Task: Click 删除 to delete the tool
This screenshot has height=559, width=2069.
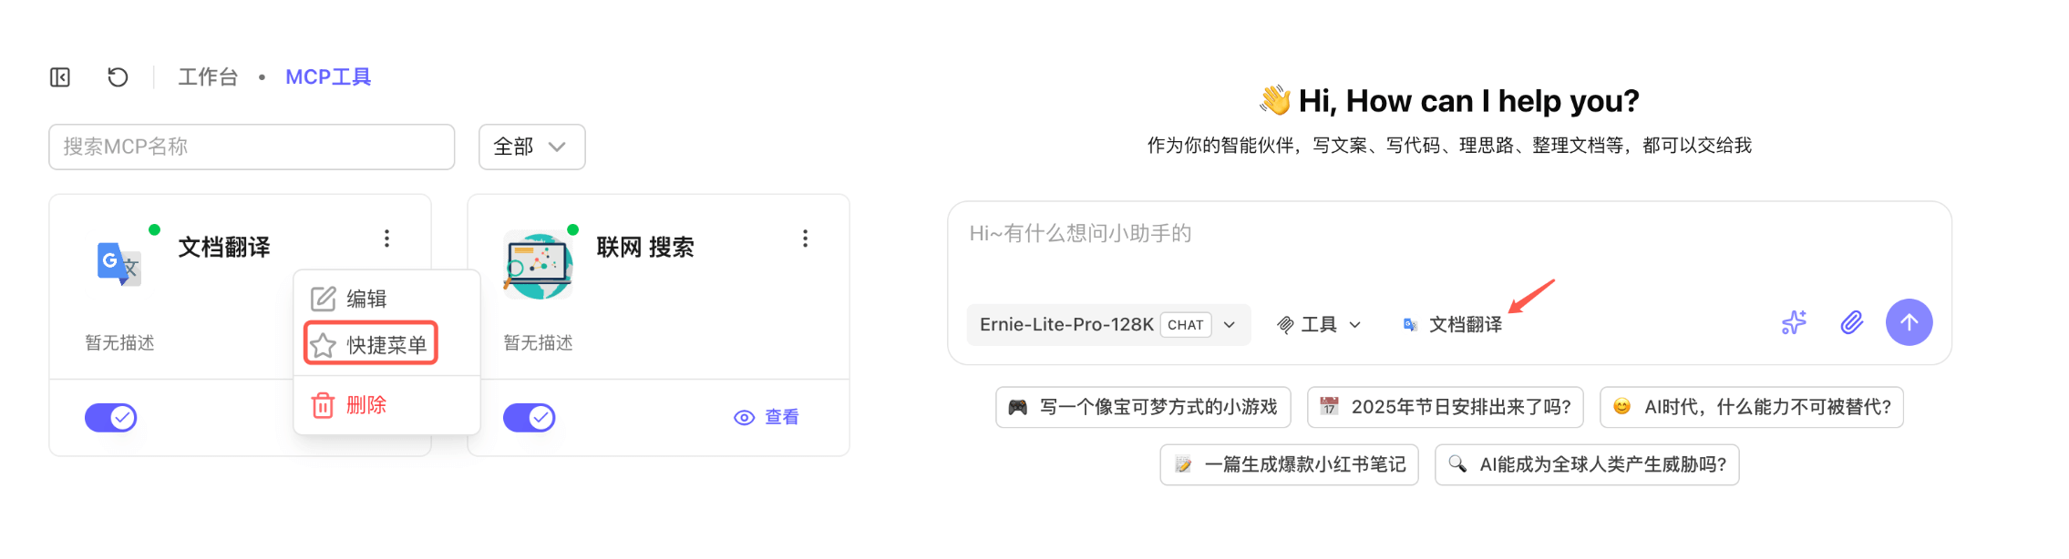Action: click(365, 405)
